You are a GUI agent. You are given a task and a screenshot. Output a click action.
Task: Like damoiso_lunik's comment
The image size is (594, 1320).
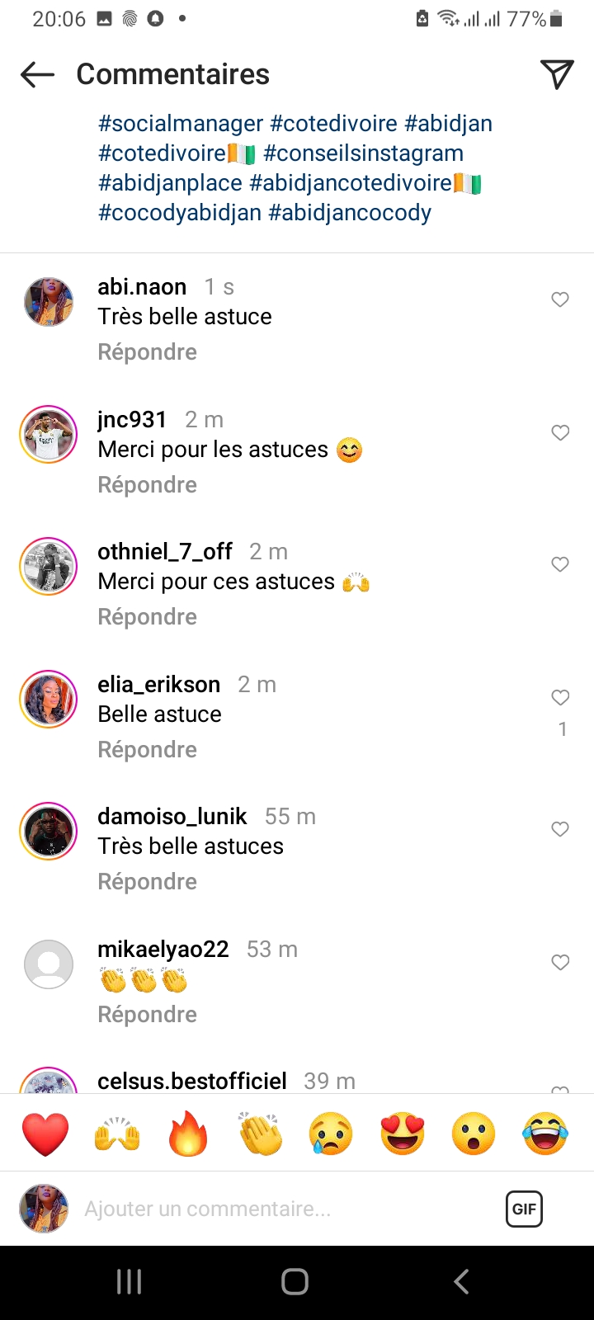point(560,829)
